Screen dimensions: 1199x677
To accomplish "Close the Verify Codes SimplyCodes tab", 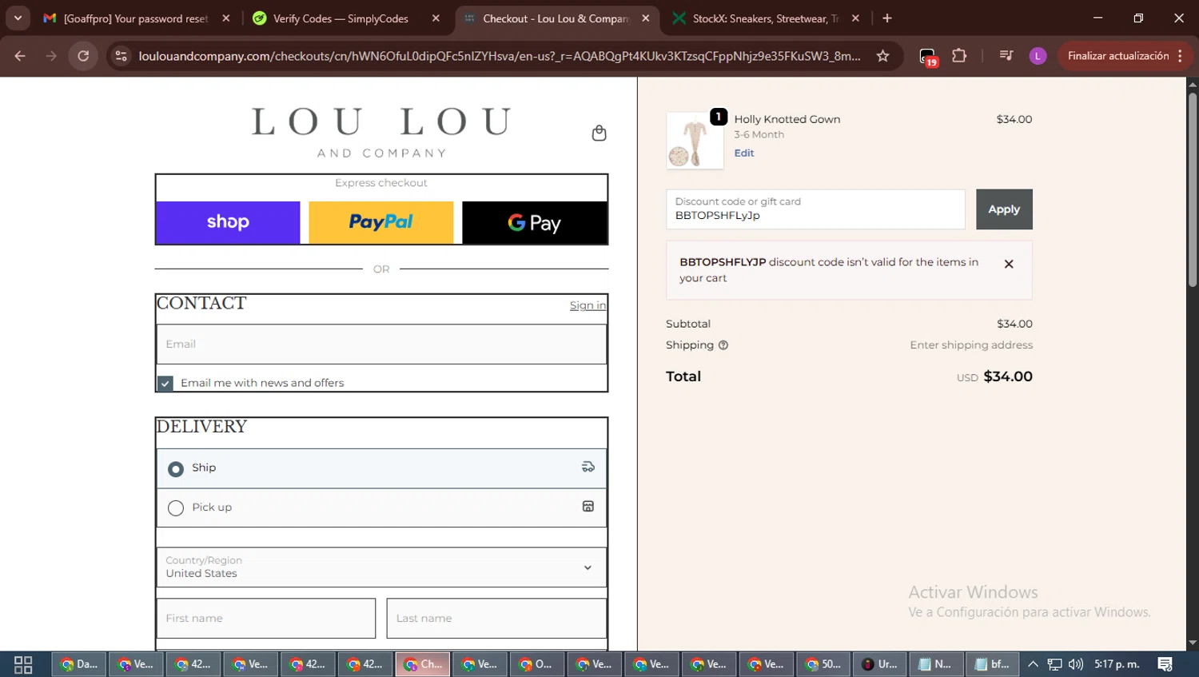I will click(x=436, y=18).
